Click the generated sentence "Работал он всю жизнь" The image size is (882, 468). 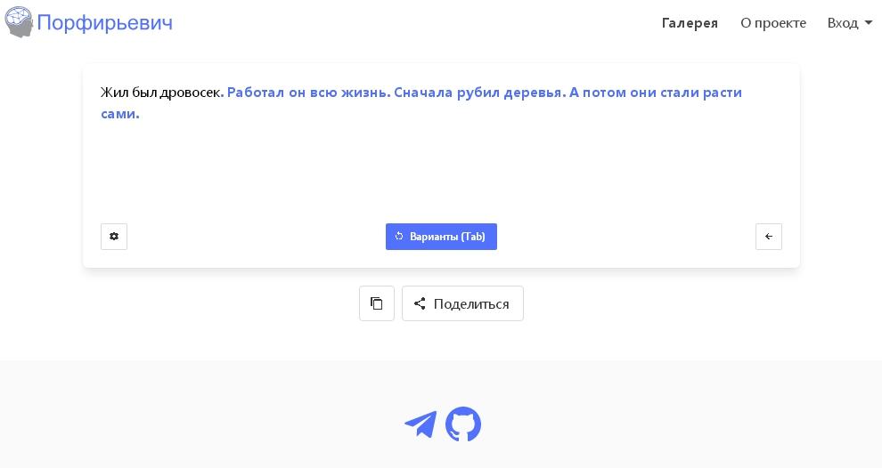pyautogui.click(x=306, y=93)
